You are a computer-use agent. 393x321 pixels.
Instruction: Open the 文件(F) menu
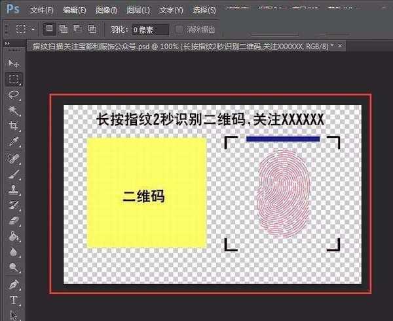pos(42,11)
